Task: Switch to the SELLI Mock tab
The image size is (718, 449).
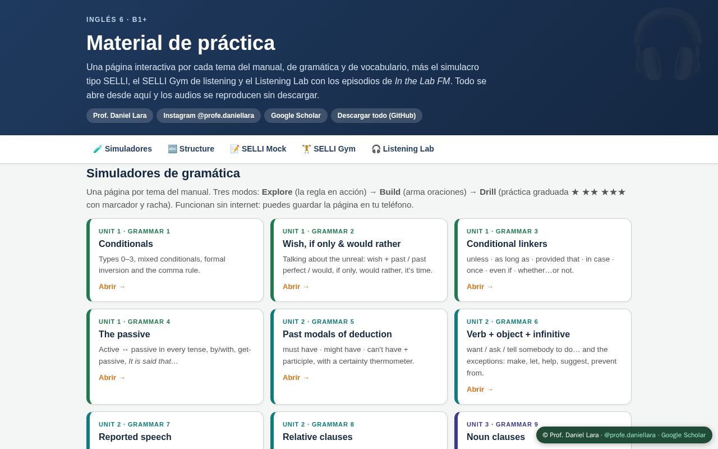Action: (x=258, y=149)
